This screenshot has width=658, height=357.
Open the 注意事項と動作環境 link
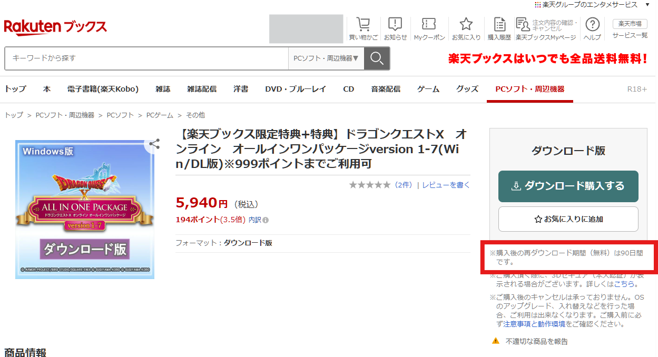click(535, 324)
